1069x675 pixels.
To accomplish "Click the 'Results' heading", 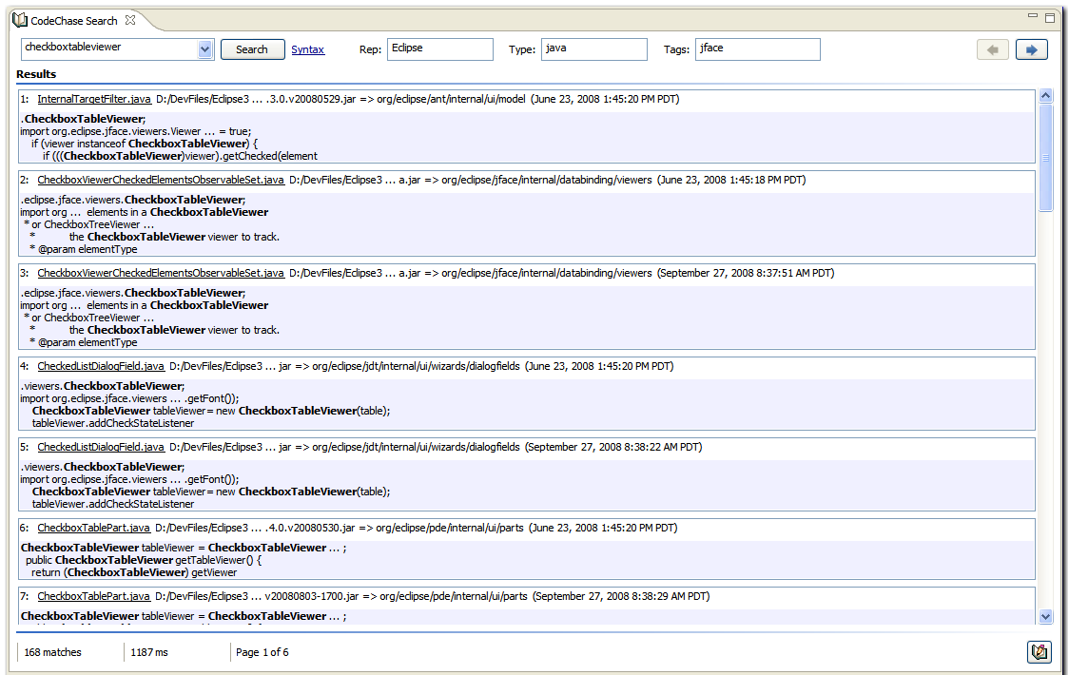I will point(36,74).
